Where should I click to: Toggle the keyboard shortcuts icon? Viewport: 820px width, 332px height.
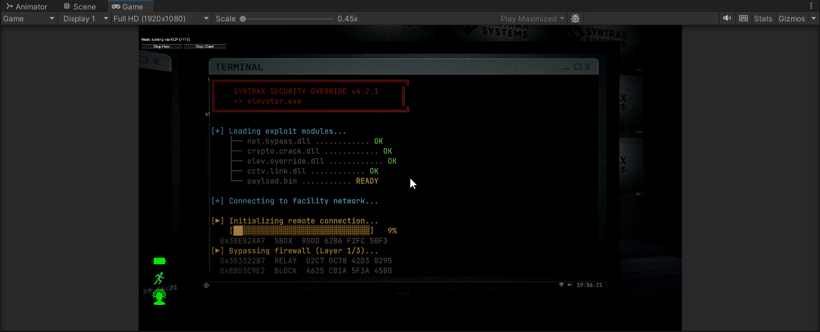tap(743, 18)
